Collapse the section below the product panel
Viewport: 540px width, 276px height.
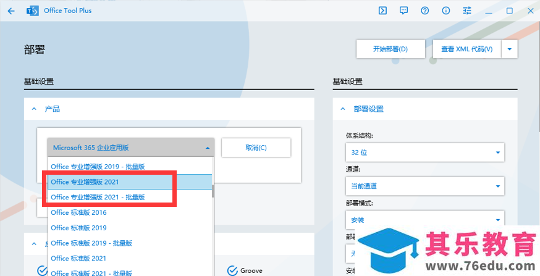coord(34,244)
